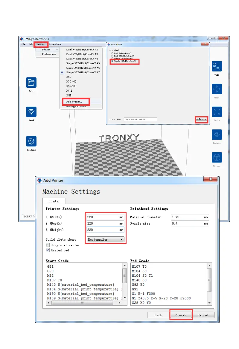239x349 pixels.
Task: Click Nozzle size input field
Action: (x=190, y=223)
